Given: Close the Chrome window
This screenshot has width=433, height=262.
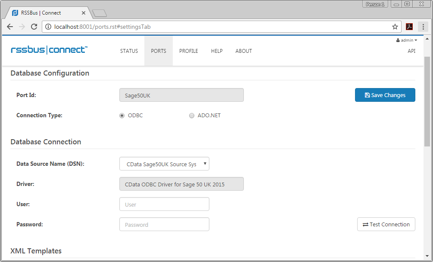Looking at the screenshot, I should [421, 4].
